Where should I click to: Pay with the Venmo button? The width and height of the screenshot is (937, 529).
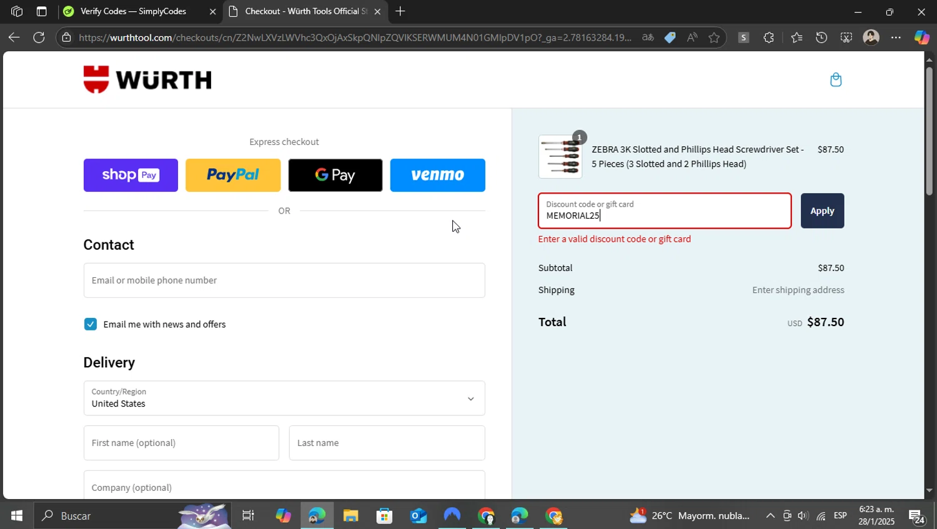(438, 175)
